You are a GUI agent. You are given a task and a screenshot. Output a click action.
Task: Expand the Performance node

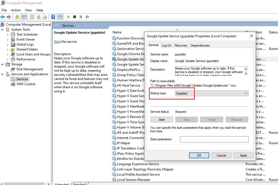[x=7, y=60]
